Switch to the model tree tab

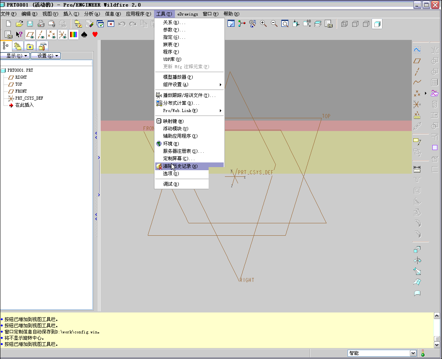6,46
